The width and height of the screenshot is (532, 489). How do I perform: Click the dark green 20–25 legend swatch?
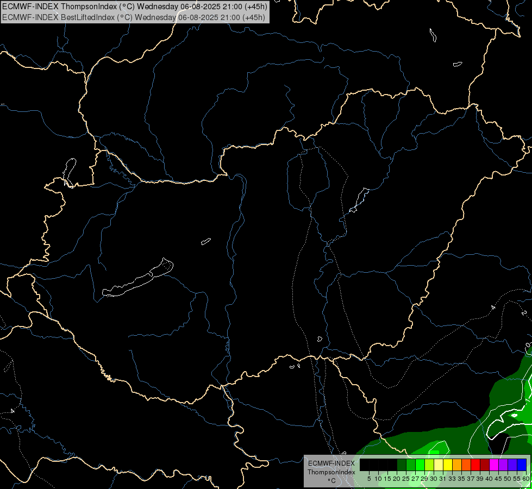402,465
